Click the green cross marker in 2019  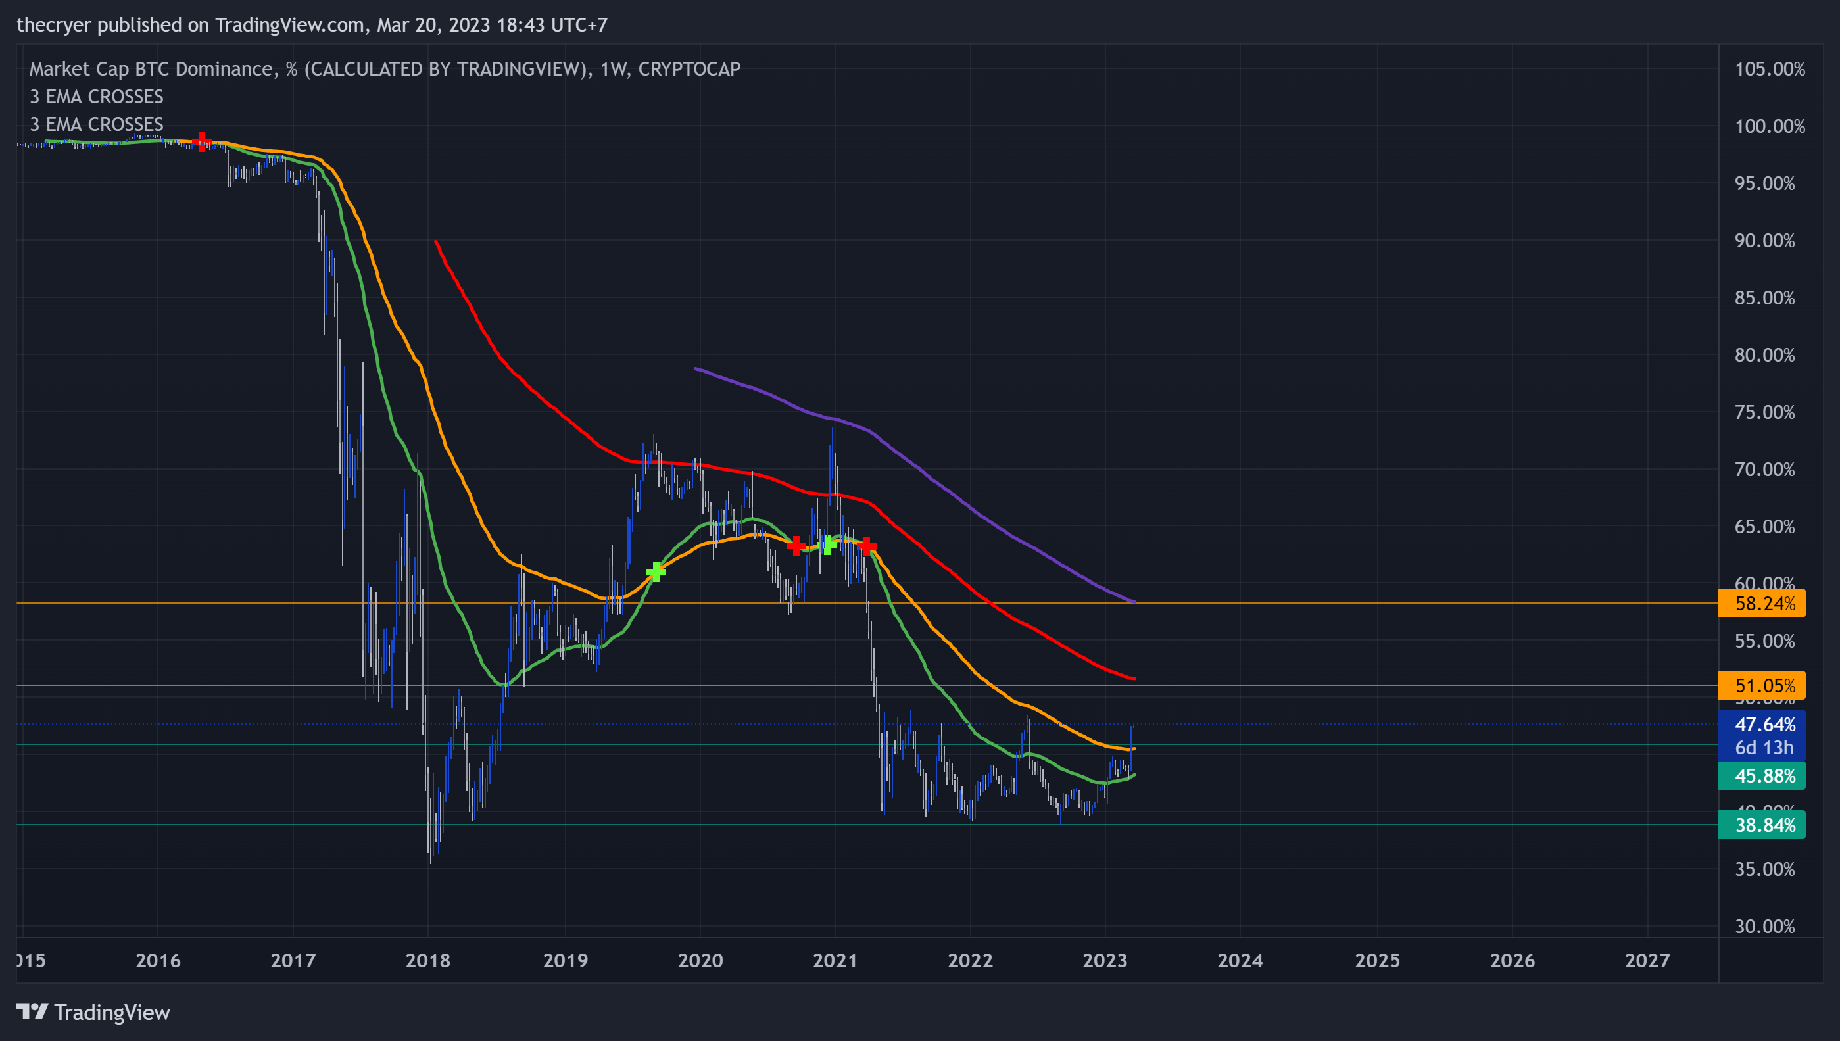coord(656,572)
